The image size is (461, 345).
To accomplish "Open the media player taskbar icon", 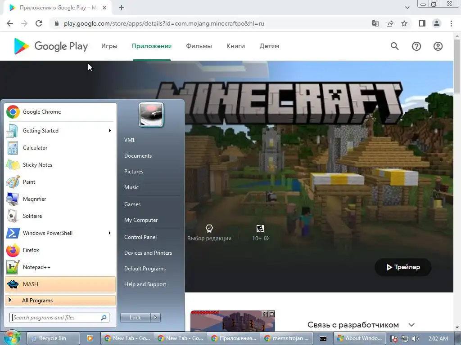I will pos(90,338).
